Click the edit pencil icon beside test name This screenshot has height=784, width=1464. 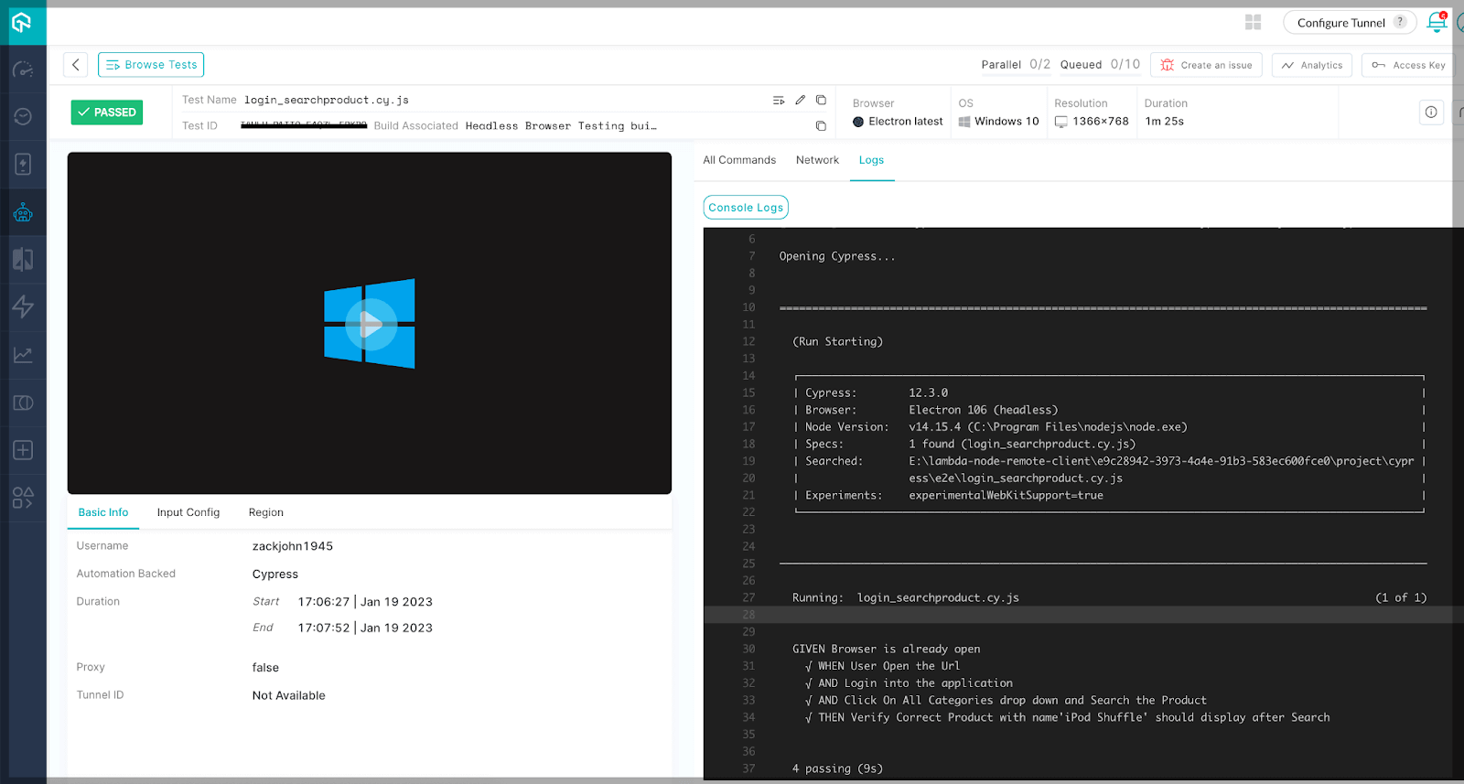800,100
